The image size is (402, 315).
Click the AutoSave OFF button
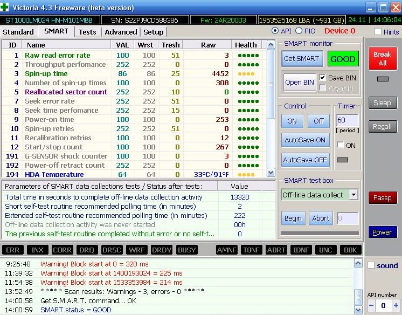pyautogui.click(x=306, y=160)
